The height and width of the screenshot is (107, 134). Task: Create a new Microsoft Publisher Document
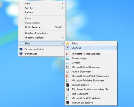91,81
